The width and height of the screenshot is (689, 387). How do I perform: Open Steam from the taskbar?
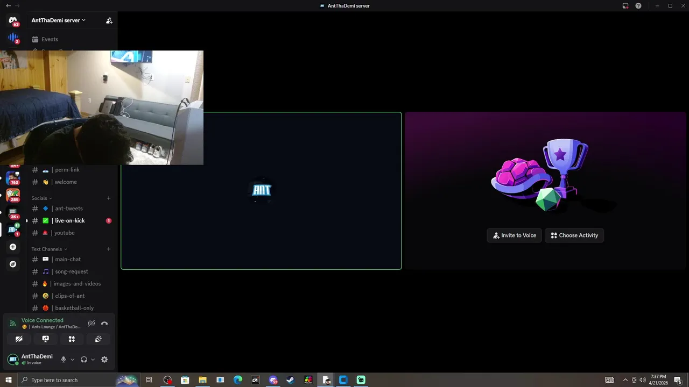pos(290,380)
